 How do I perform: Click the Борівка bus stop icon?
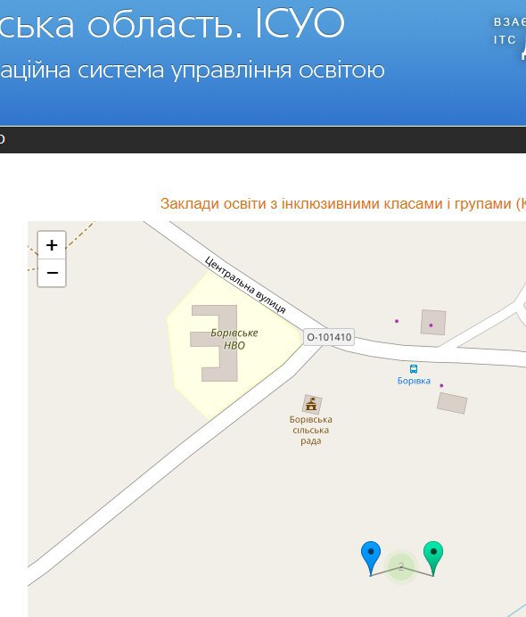tap(414, 369)
